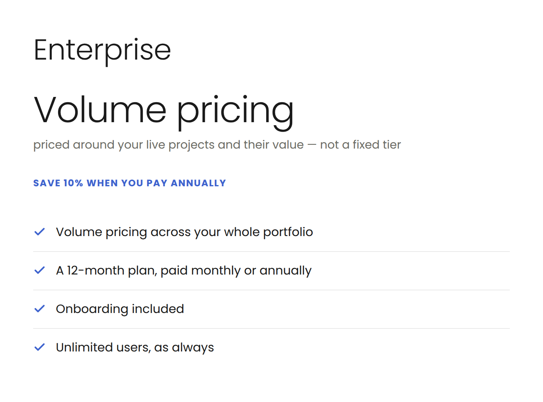
Task: Click the divider below Onboarding included row
Action: (x=271, y=328)
